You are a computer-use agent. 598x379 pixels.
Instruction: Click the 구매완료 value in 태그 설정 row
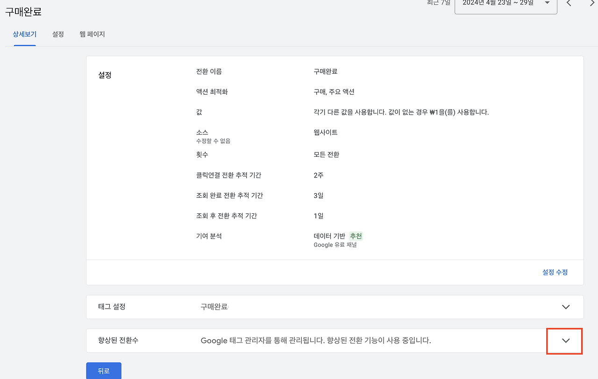(214, 307)
